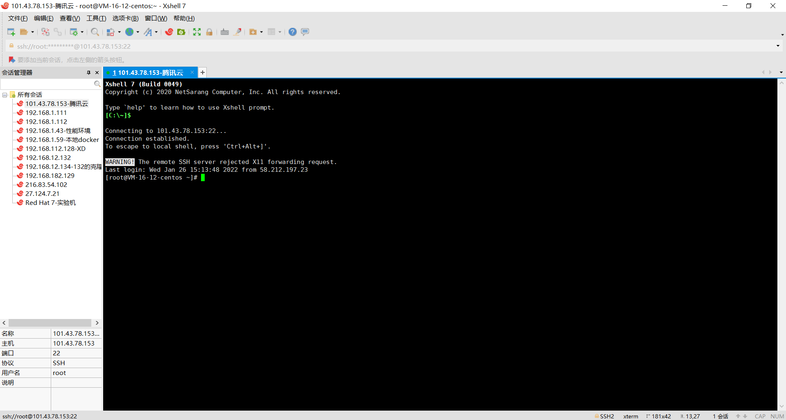
Task: Select session 192.168.1.112
Action: (46, 122)
